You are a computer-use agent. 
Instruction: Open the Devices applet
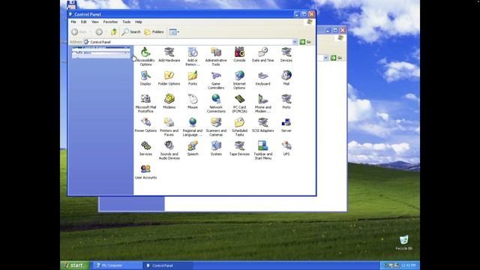(286, 55)
